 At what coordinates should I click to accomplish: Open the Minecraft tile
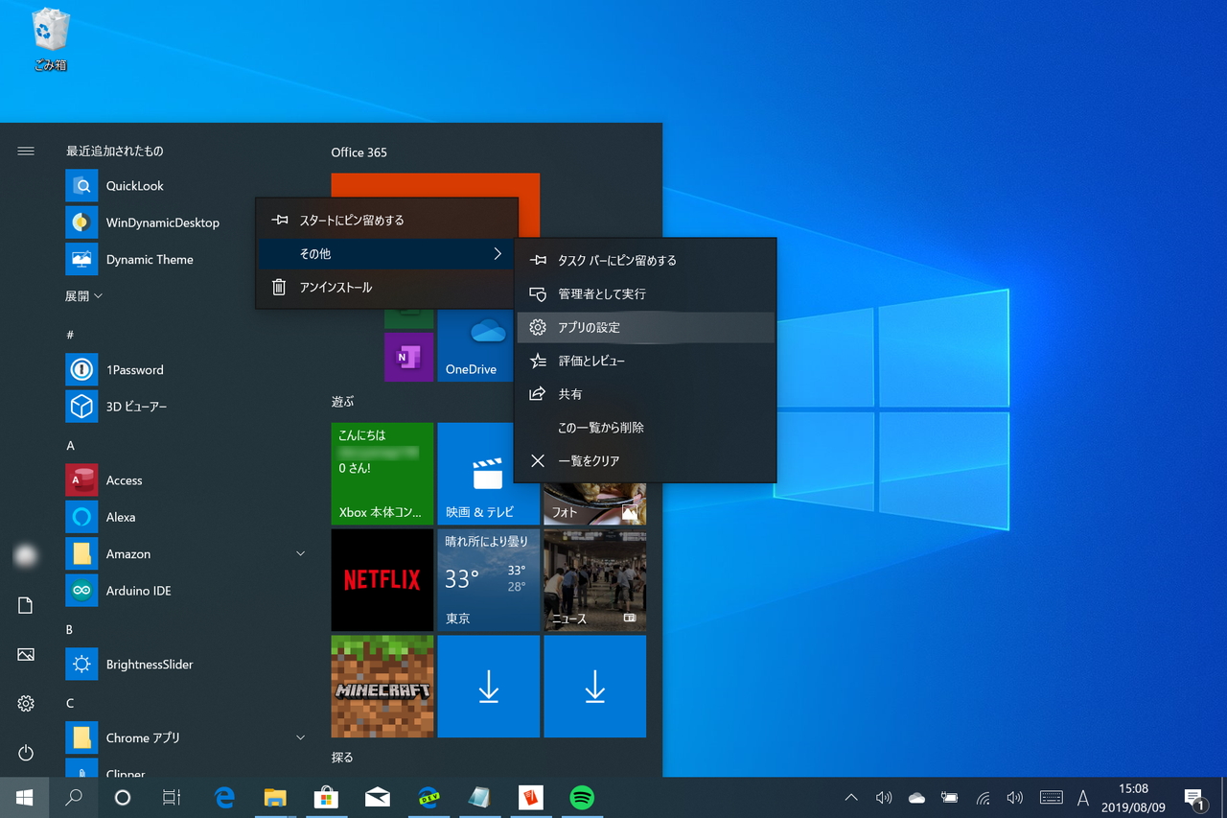click(382, 687)
